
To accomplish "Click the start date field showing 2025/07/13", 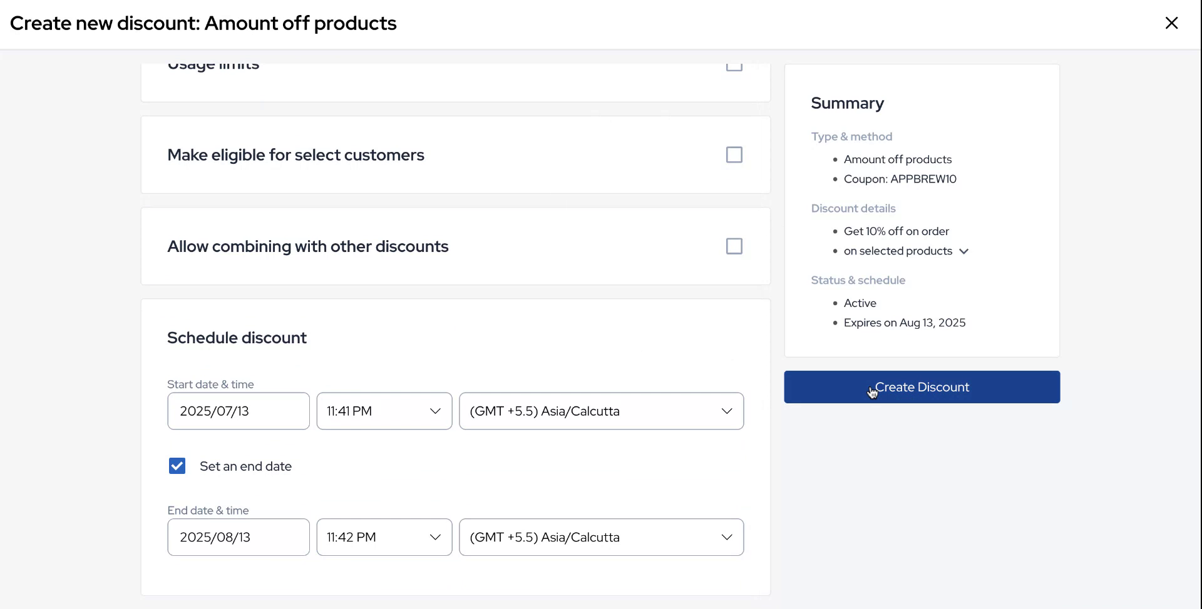I will click(238, 411).
